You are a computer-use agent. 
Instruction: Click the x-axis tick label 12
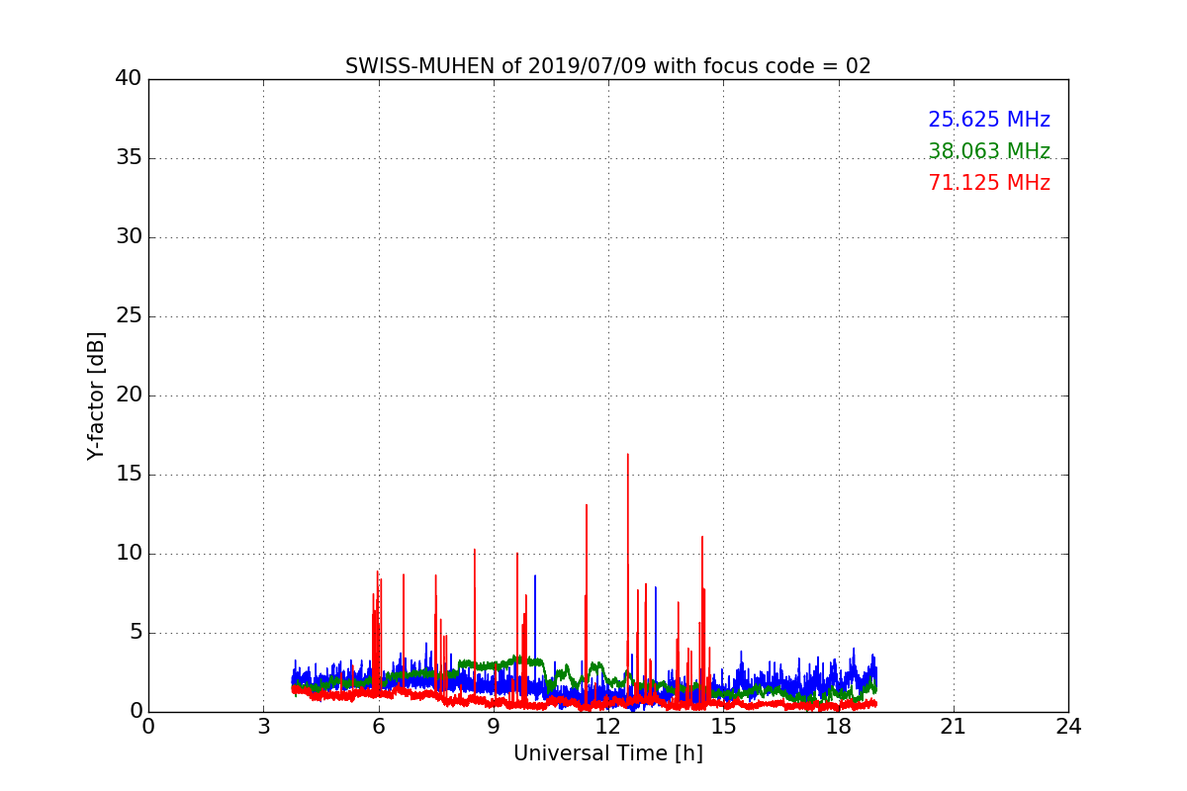pos(608,727)
